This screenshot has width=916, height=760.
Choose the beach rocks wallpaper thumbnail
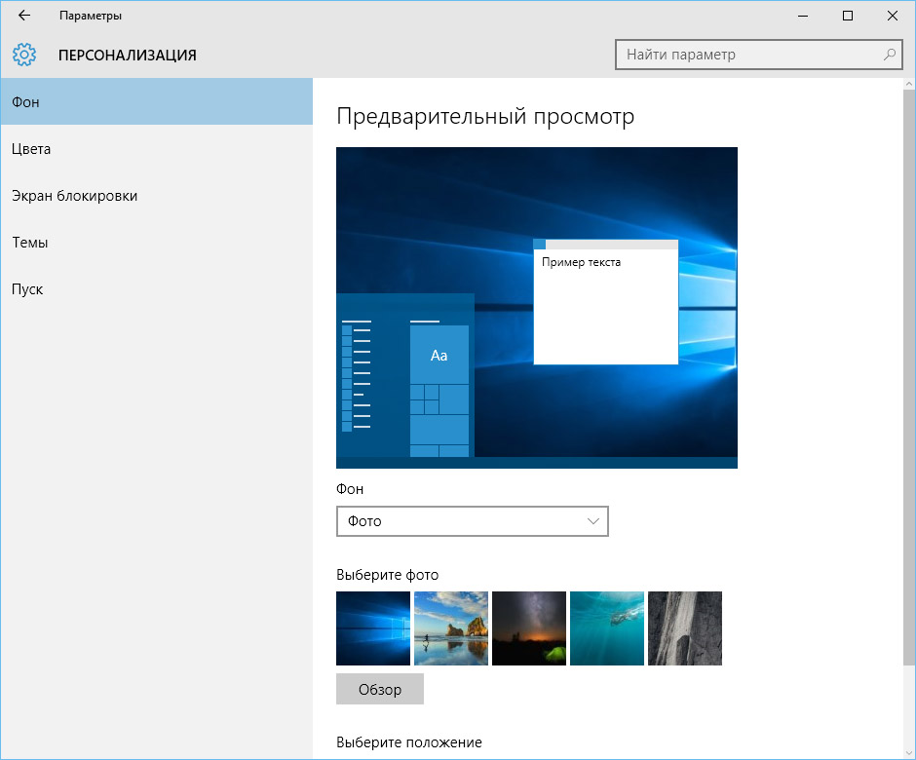pos(451,628)
